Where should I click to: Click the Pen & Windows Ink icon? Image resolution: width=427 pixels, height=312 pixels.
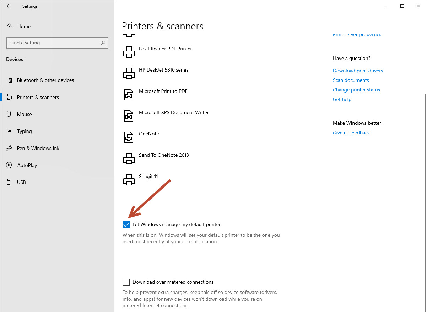(x=9, y=148)
